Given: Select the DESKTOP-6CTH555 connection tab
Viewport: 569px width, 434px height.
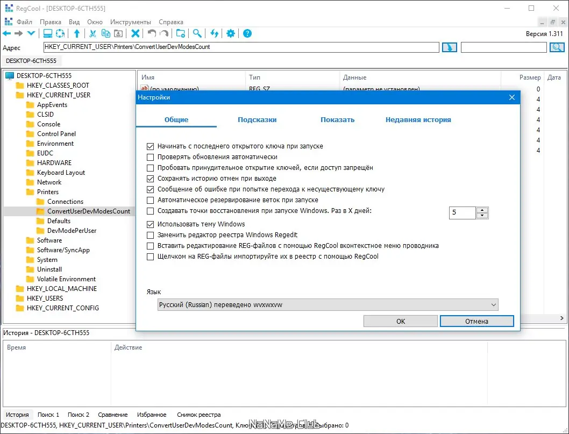Looking at the screenshot, I should pos(31,61).
